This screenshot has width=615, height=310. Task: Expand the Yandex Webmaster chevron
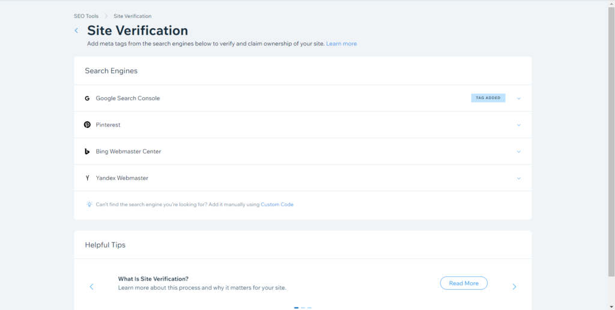518,179
